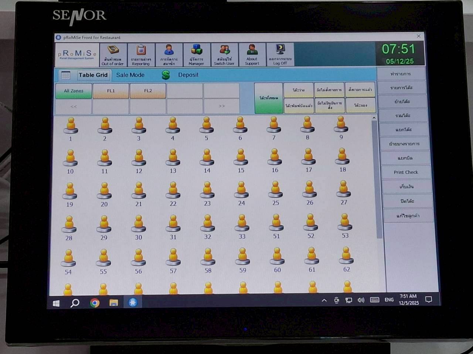
Task: Show only FL2 zone tables
Action: coord(148,91)
